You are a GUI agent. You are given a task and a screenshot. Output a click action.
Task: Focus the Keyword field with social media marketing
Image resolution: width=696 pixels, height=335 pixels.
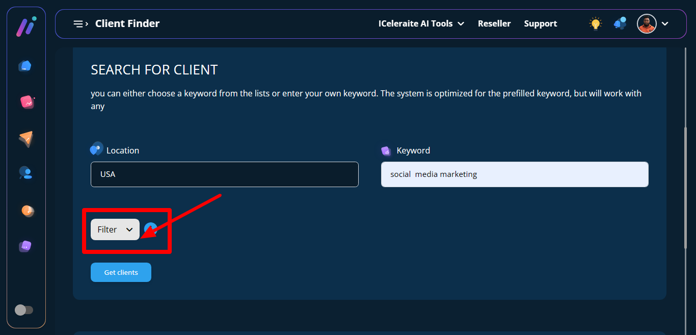(514, 174)
